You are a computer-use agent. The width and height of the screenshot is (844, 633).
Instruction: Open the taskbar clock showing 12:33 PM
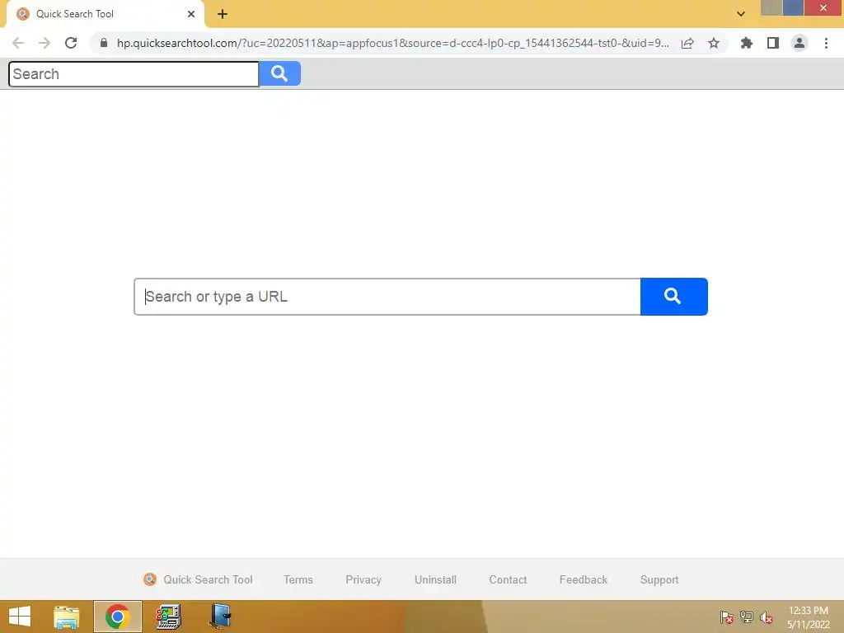coord(808,617)
